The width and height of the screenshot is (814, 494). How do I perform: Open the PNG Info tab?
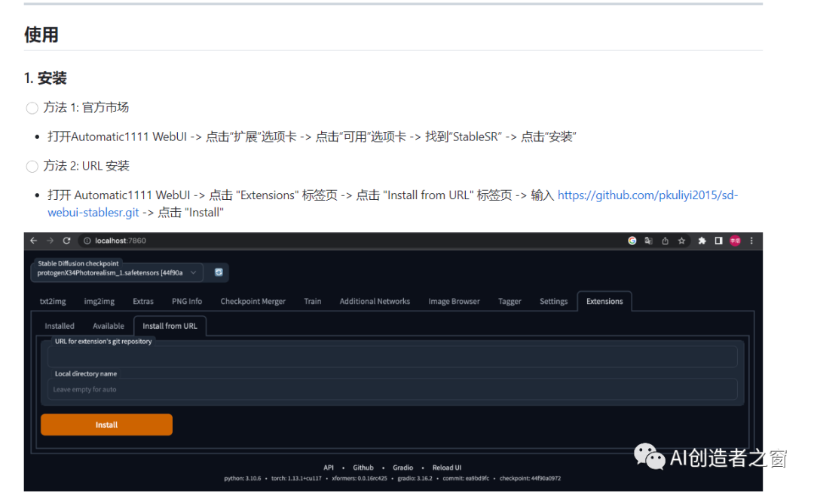click(187, 301)
